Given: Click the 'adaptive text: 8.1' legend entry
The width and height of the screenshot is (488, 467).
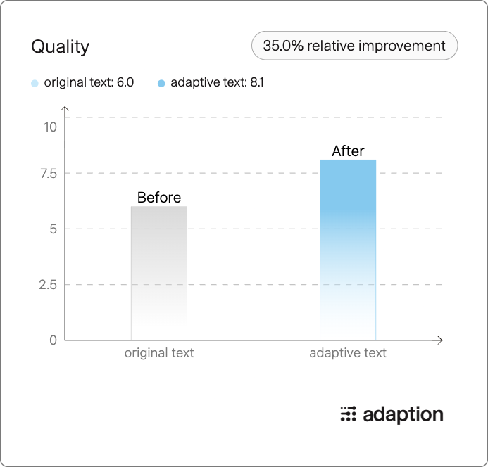Looking at the screenshot, I should pos(217,82).
